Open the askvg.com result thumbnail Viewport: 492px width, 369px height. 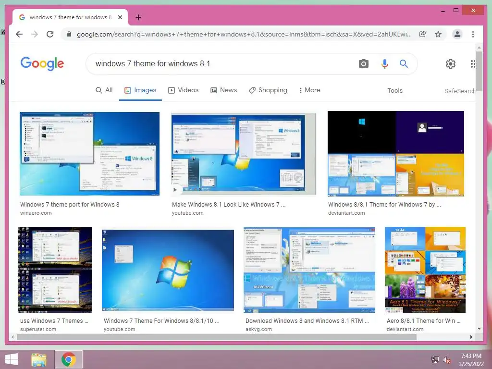[309, 270]
